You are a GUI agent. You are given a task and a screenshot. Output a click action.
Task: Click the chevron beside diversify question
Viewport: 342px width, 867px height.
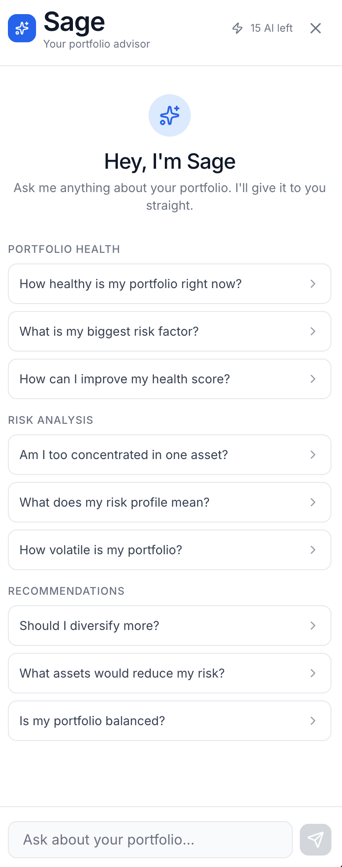(x=313, y=626)
